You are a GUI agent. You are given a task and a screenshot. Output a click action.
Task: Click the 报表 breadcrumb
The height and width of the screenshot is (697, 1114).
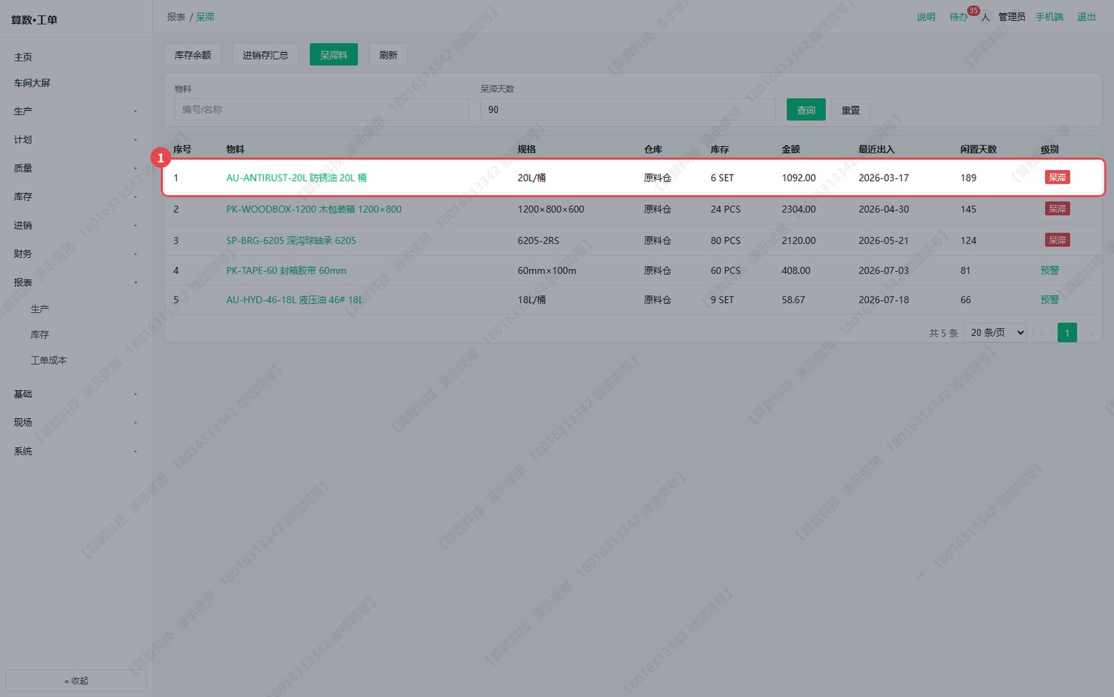[176, 16]
